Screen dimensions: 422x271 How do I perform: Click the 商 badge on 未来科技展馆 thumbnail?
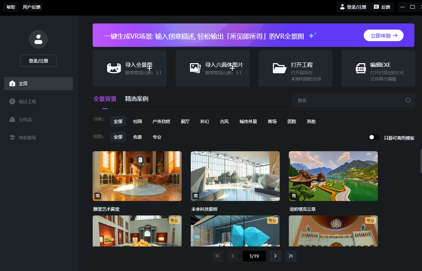pos(196,196)
